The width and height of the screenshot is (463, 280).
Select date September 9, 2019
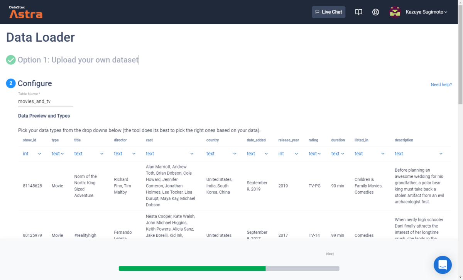257,186
